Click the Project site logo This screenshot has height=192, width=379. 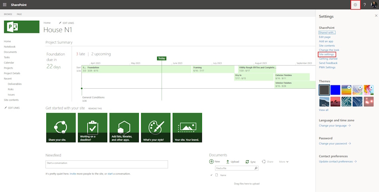pyautogui.click(x=22, y=27)
